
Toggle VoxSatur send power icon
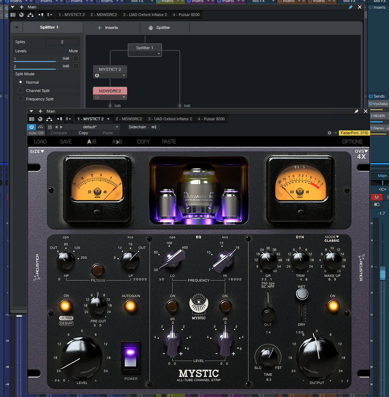[371, 104]
